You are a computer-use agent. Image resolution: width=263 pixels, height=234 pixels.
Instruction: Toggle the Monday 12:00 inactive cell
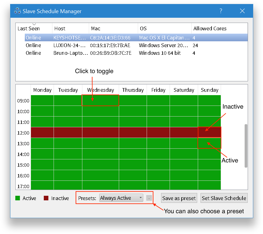(x=42, y=132)
